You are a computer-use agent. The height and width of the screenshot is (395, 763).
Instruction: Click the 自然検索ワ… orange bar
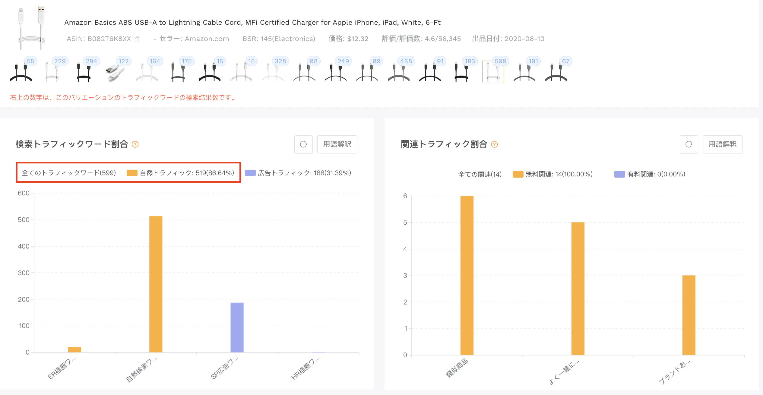[x=156, y=284]
